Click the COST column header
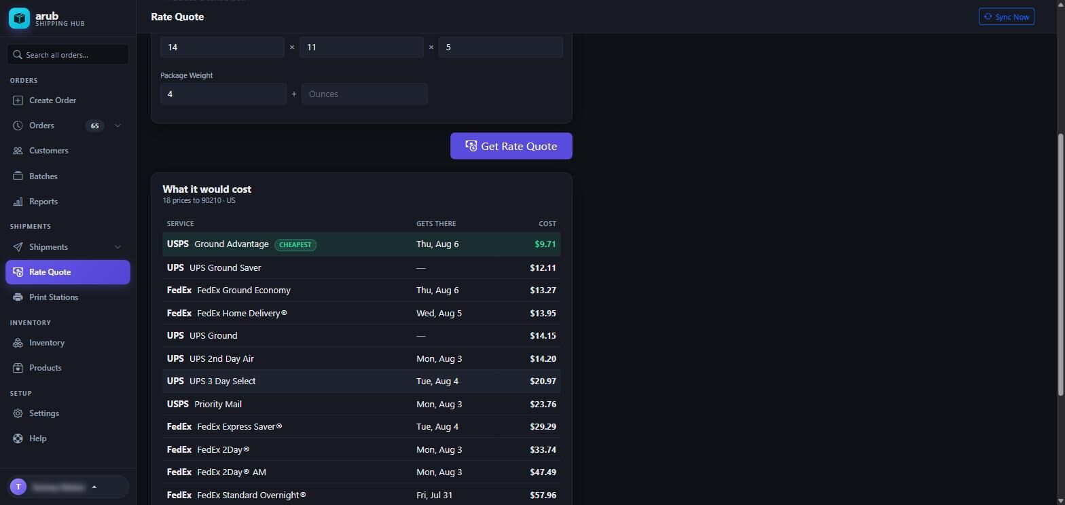The height and width of the screenshot is (505, 1065). pyautogui.click(x=547, y=223)
